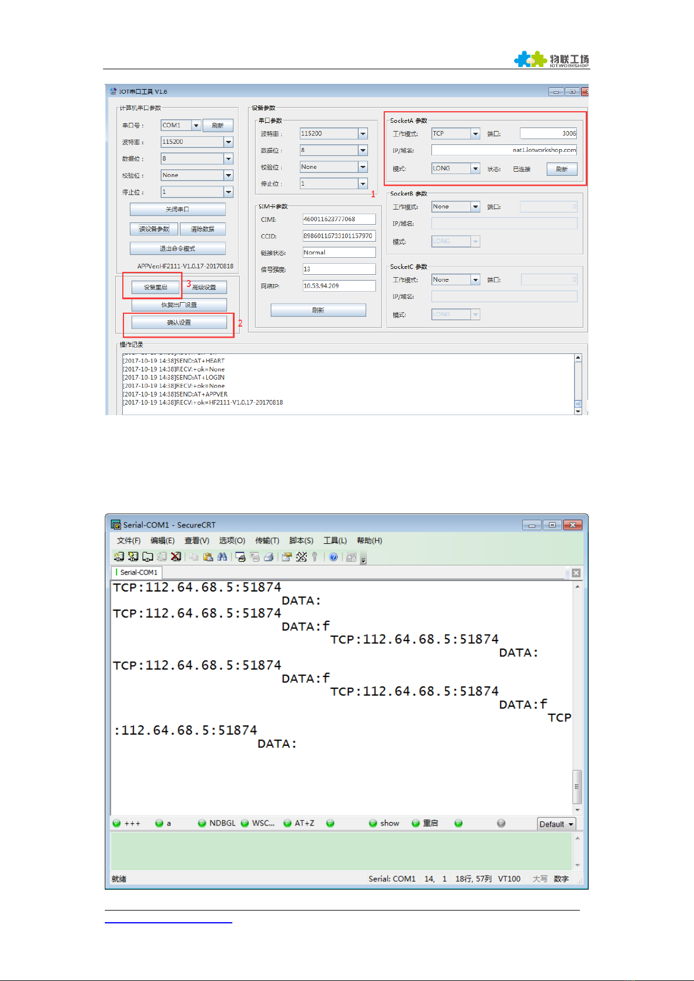Screen dimensions: 694x981
Task: Click the Connect in Tab toolbar icon
Action: (x=148, y=557)
